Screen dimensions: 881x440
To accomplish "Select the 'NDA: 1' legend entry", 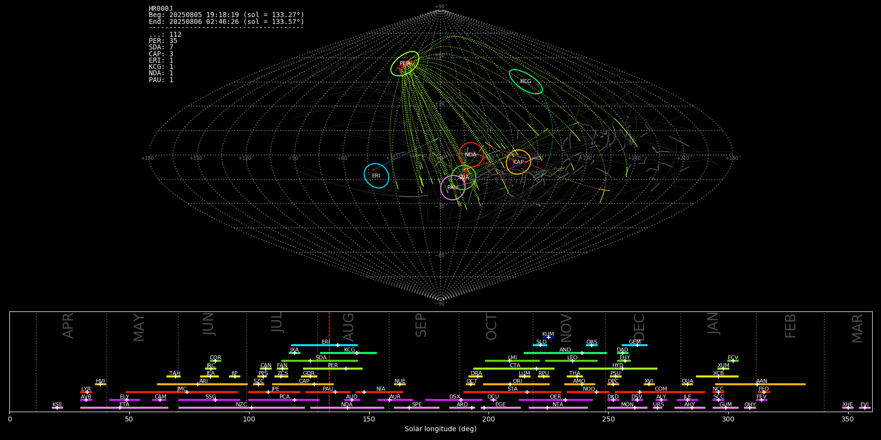I will [161, 73].
